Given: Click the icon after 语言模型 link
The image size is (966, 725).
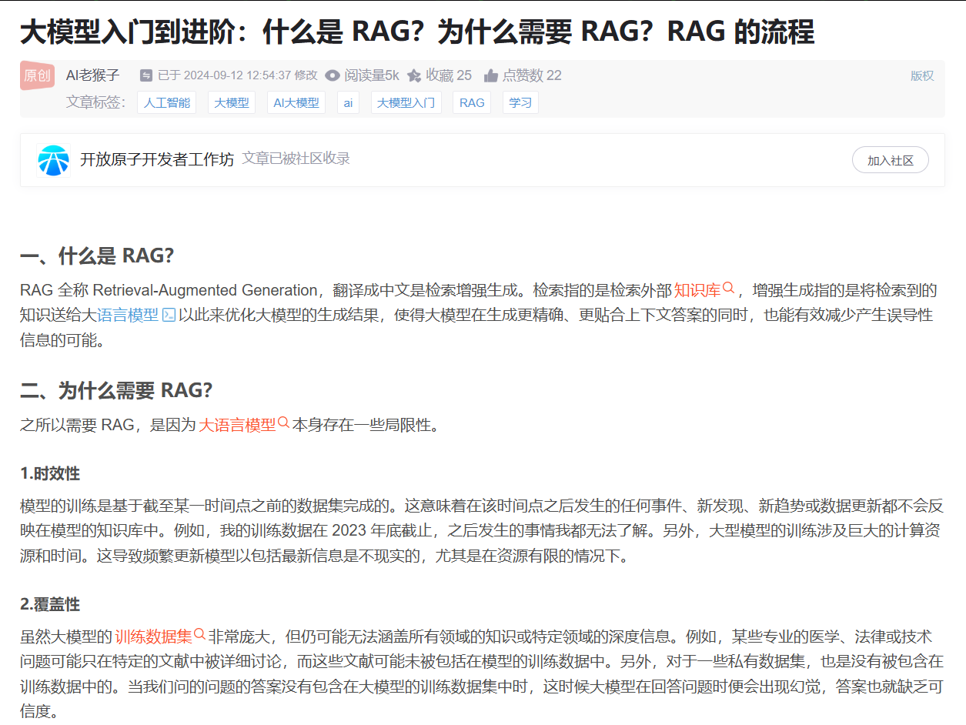Looking at the screenshot, I should point(169,315).
